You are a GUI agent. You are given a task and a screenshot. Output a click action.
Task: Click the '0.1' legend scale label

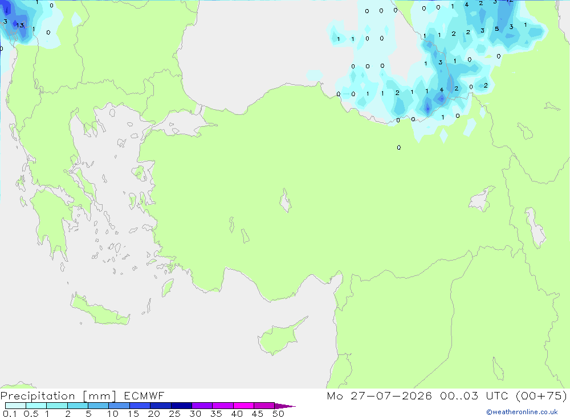click(10, 414)
